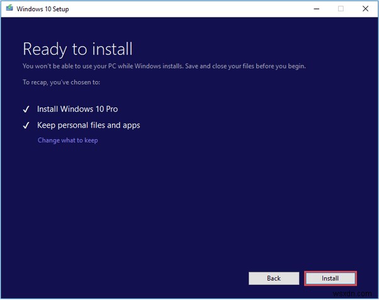Click the disabled maximize button in title bar
379x300 pixels.
point(341,9)
